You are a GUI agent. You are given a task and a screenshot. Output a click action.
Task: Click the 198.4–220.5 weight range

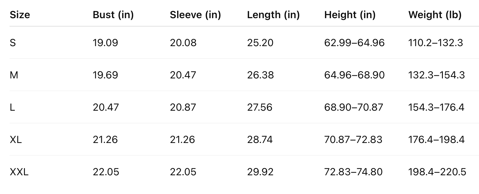click(437, 172)
